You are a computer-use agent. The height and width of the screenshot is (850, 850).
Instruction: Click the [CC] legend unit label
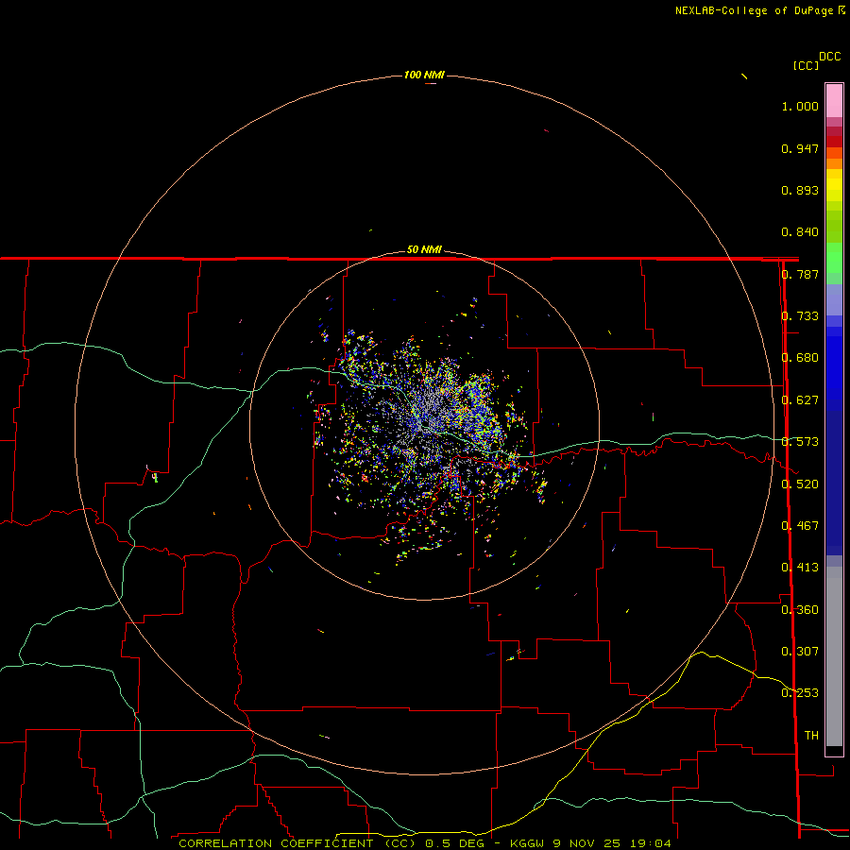[807, 65]
